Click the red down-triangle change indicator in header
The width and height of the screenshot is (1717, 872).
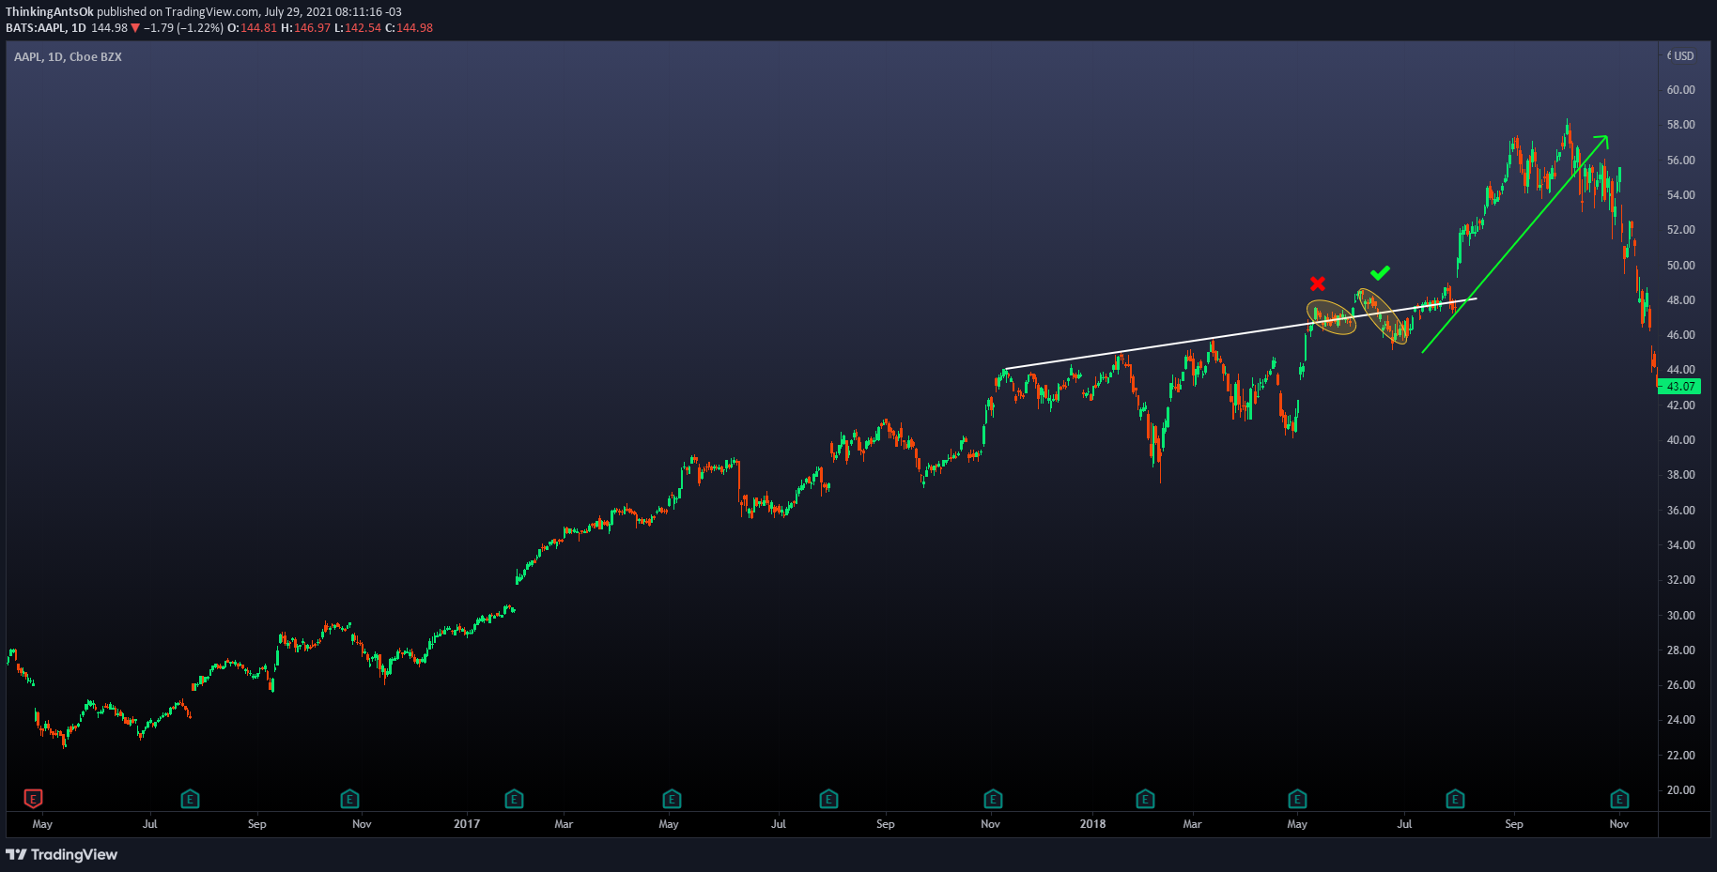(135, 28)
